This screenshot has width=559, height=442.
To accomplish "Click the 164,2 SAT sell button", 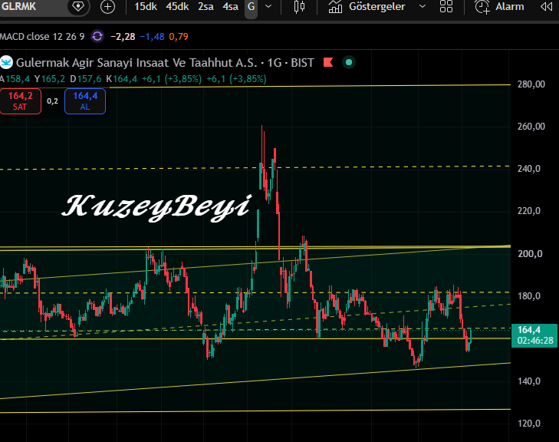I will tap(21, 101).
